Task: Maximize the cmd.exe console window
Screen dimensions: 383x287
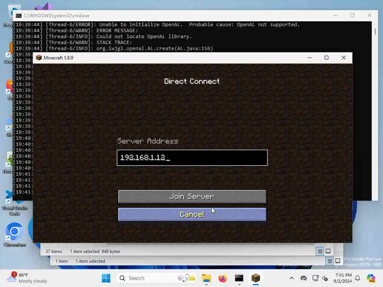Action: pyautogui.click(x=352, y=15)
